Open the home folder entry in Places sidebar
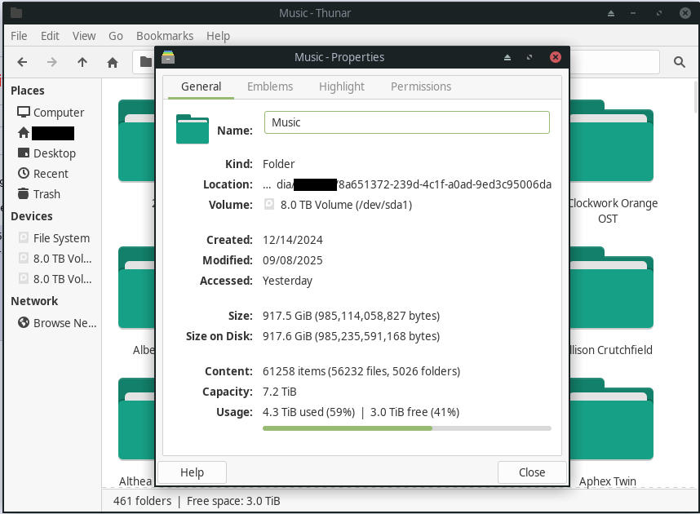700x514 pixels. [46, 133]
